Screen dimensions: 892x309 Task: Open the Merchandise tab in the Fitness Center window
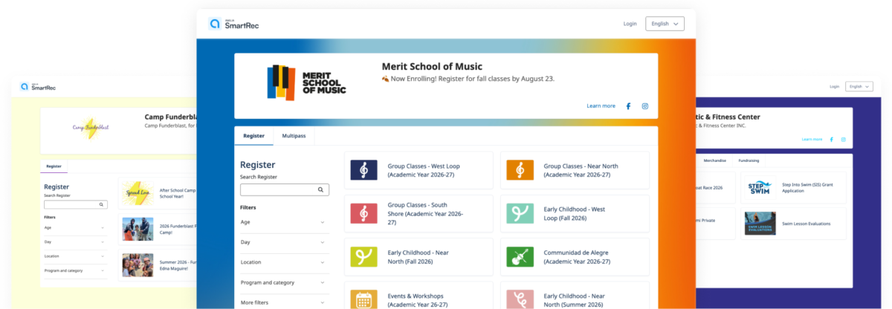(x=716, y=160)
